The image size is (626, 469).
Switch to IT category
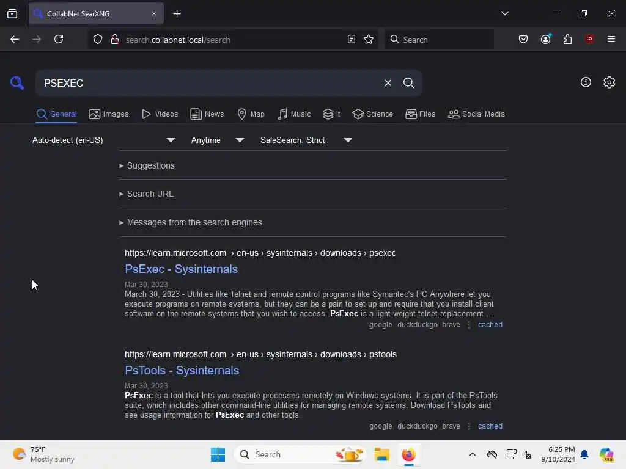[x=331, y=114]
